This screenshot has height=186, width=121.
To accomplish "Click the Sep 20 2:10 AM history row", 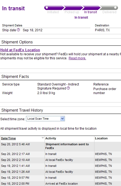I will pyautogui.click(x=61, y=160).
